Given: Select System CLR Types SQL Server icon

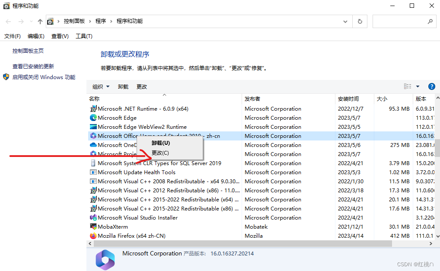Looking at the screenshot, I should pos(93,163).
